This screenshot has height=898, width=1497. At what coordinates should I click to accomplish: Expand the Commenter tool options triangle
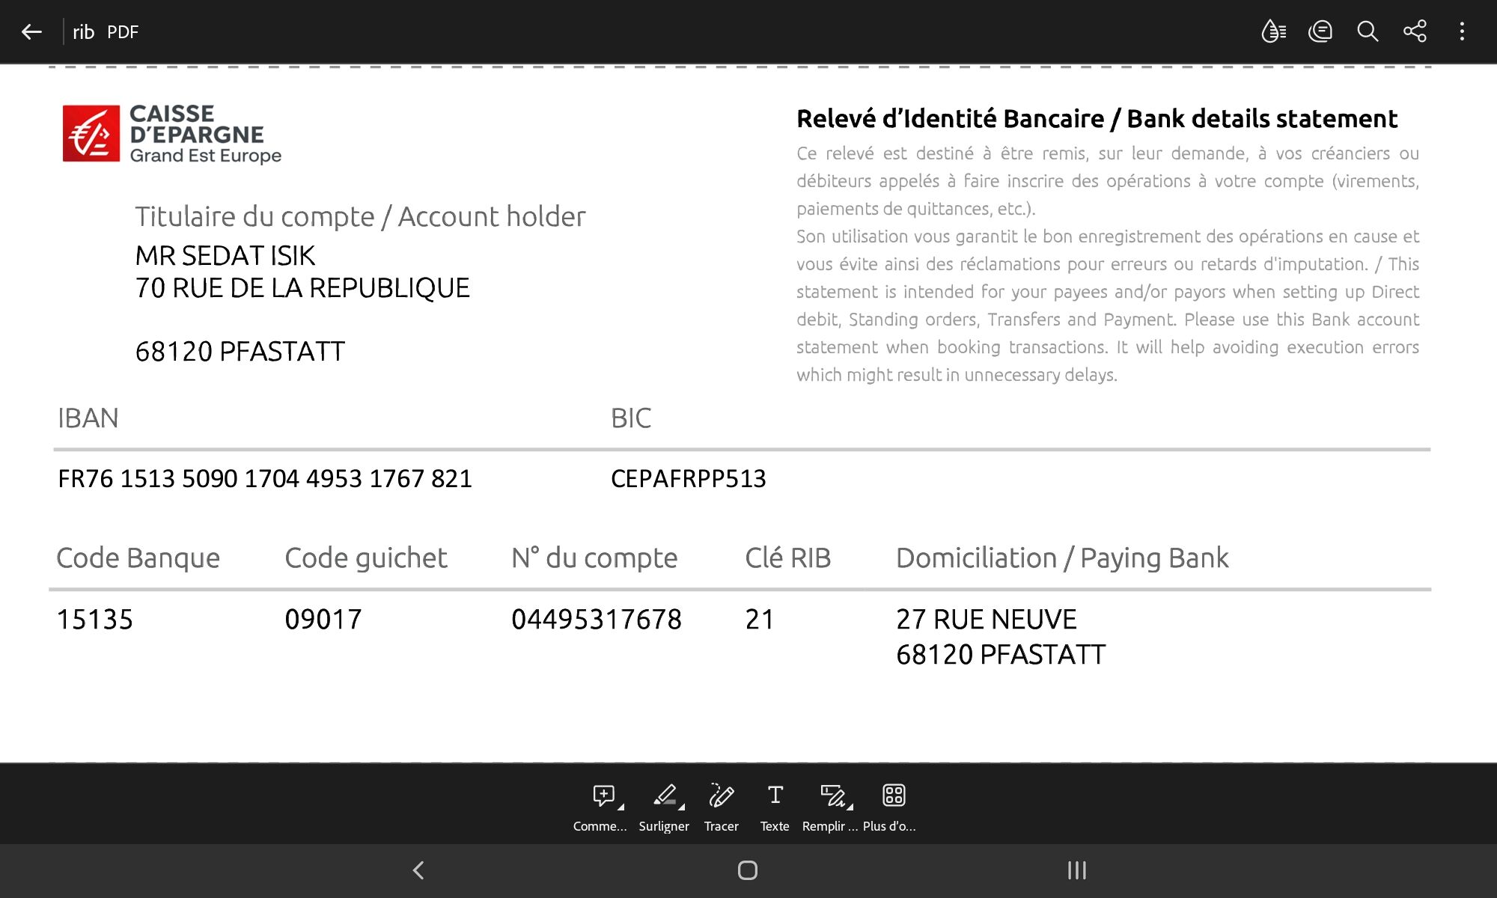coord(621,807)
